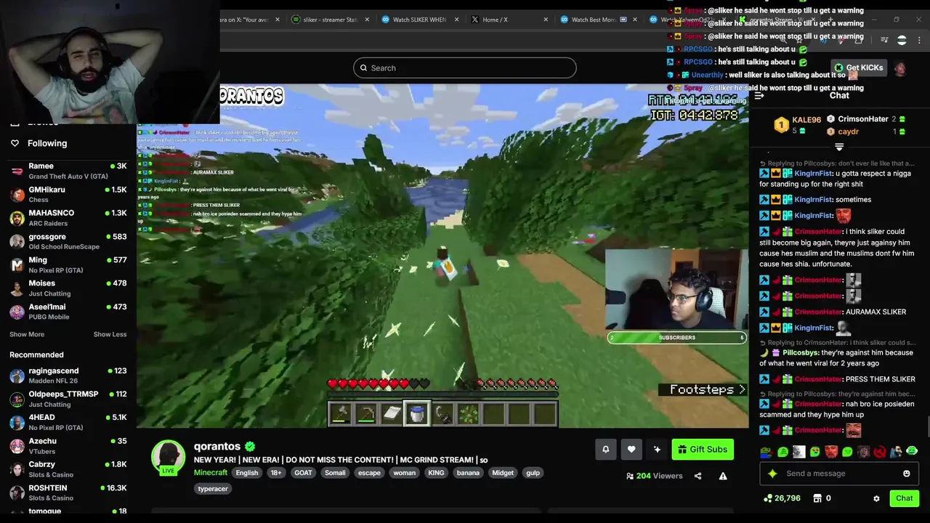Open Cabrzy Slots & Casino channel
Image resolution: width=930 pixels, height=523 pixels.
[x=68, y=469]
